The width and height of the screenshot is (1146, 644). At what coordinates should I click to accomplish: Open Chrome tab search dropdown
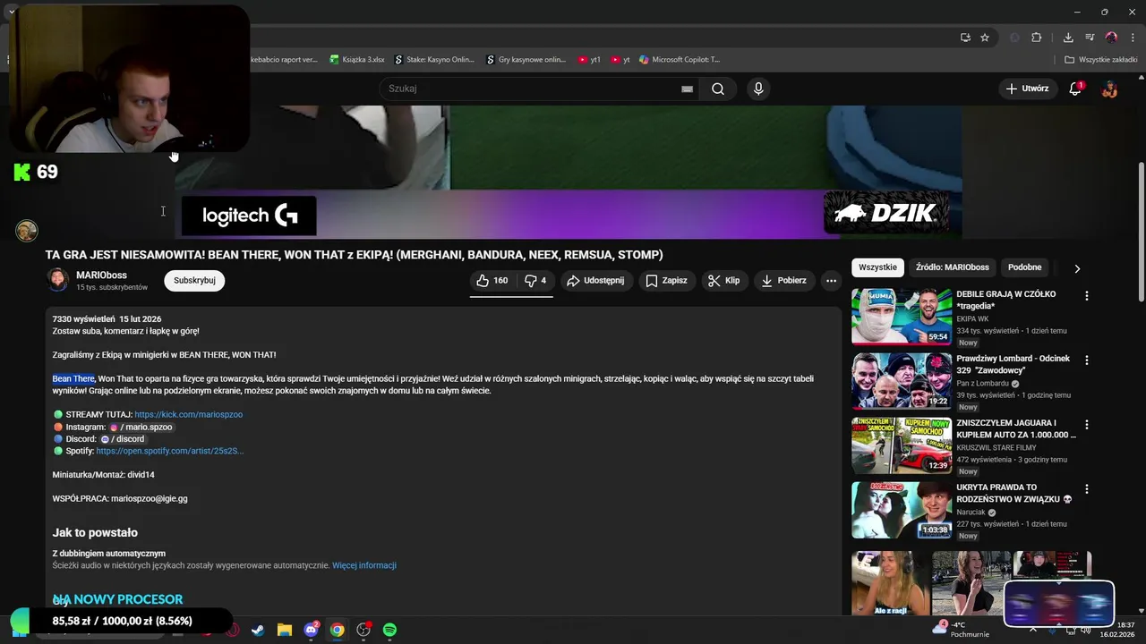click(x=12, y=12)
